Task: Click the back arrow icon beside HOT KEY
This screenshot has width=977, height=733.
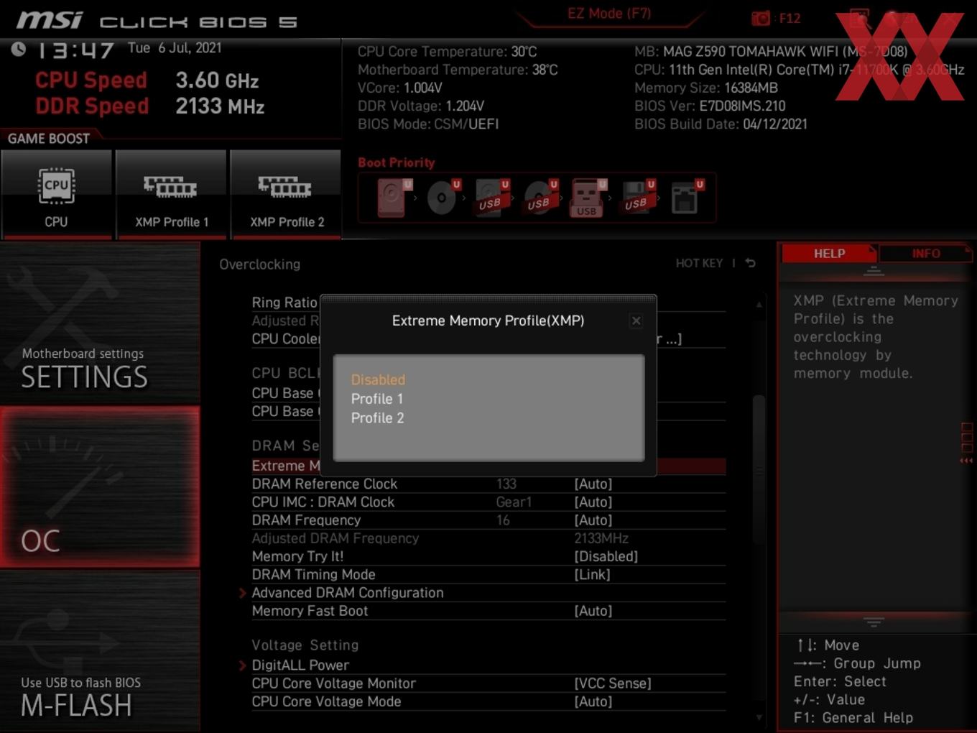Action: 750,263
